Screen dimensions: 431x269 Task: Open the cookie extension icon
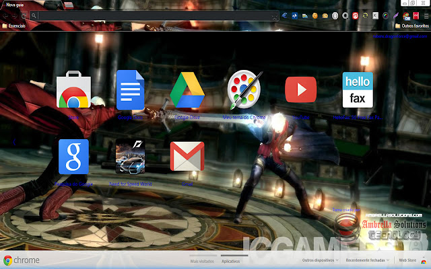[x=315, y=16]
